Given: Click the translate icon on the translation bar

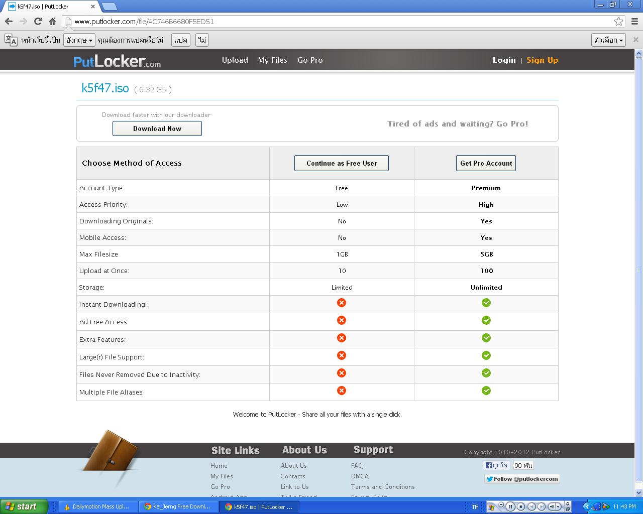Looking at the screenshot, I should (11, 40).
